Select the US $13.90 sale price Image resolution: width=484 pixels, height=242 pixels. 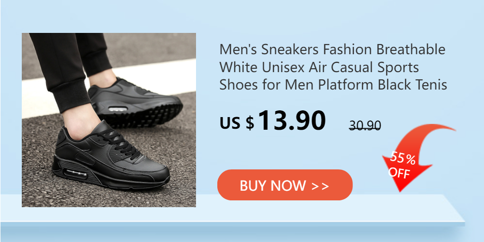click(272, 121)
